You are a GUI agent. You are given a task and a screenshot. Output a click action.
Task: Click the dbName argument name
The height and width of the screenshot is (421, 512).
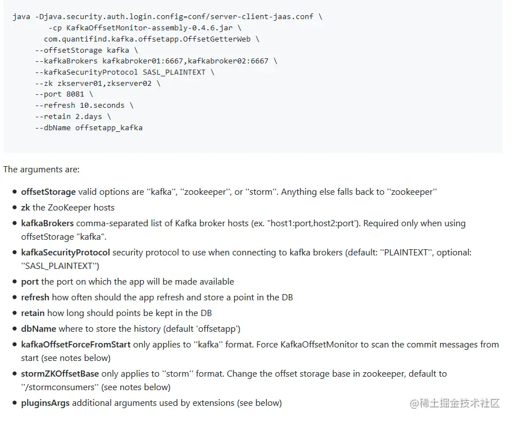[x=39, y=329]
